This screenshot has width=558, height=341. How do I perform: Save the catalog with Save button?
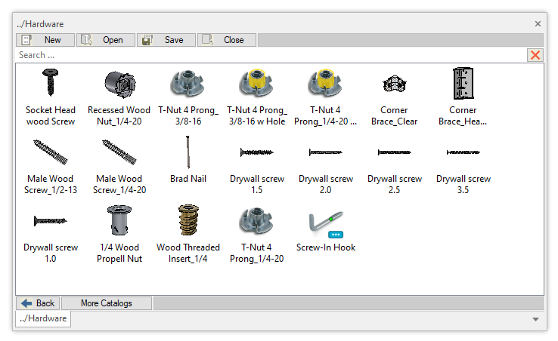(166, 40)
